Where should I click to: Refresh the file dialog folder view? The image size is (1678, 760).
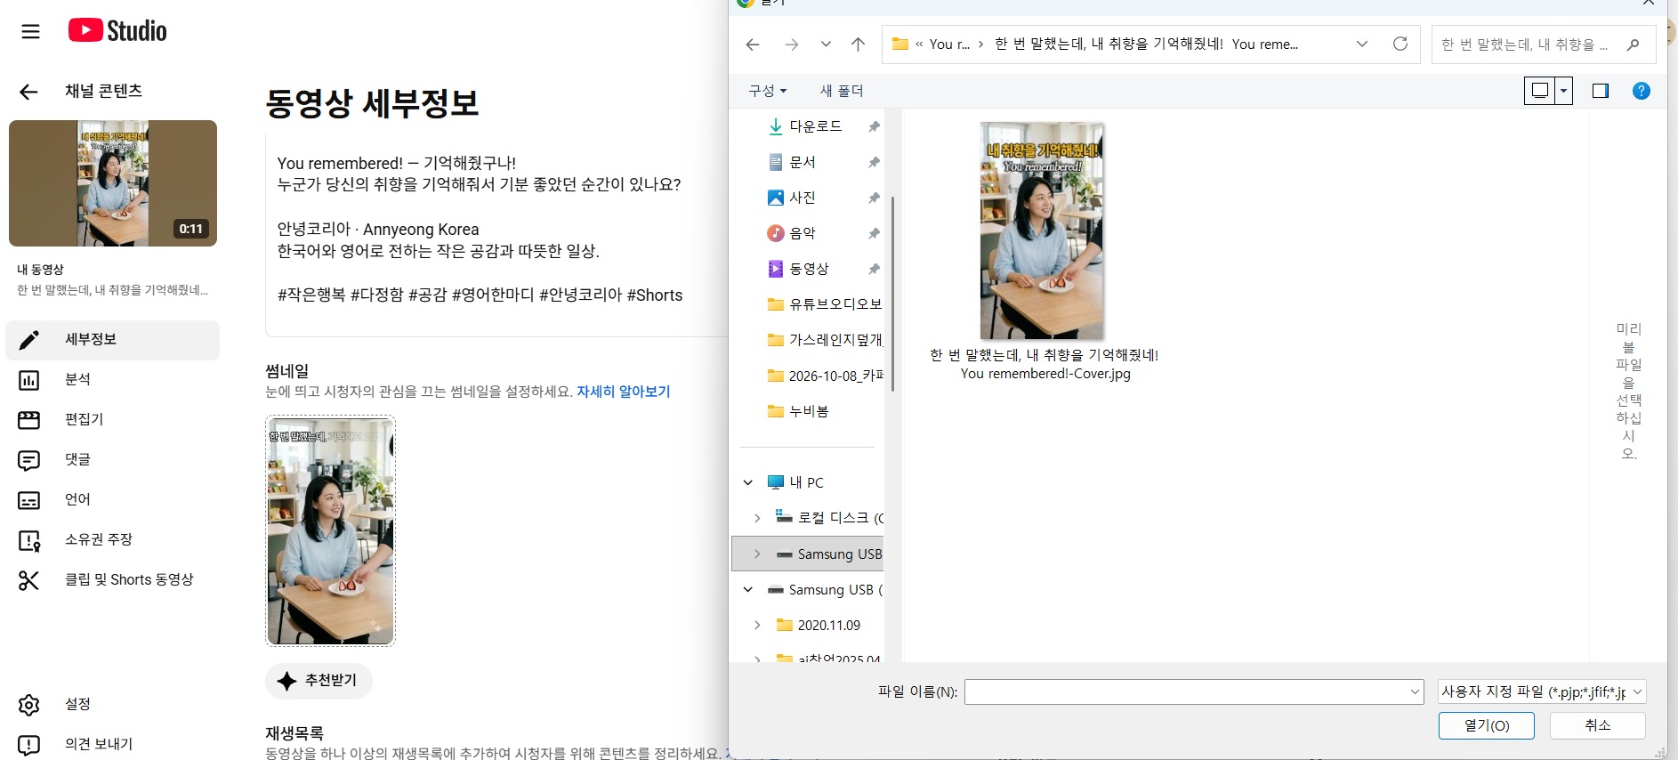1400,44
